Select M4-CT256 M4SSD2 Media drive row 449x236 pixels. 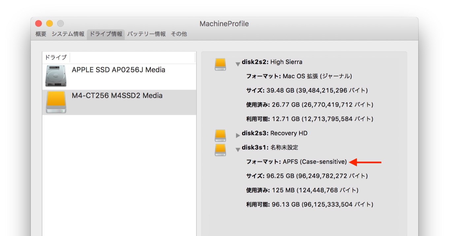[x=117, y=96]
